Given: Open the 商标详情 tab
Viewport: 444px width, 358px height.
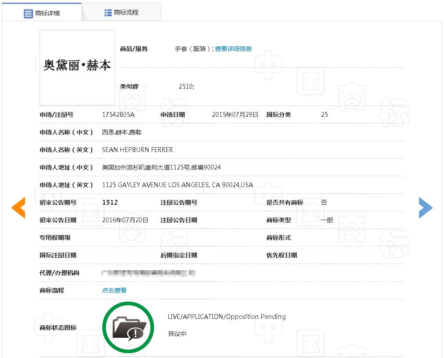Looking at the screenshot, I should pos(42,13).
